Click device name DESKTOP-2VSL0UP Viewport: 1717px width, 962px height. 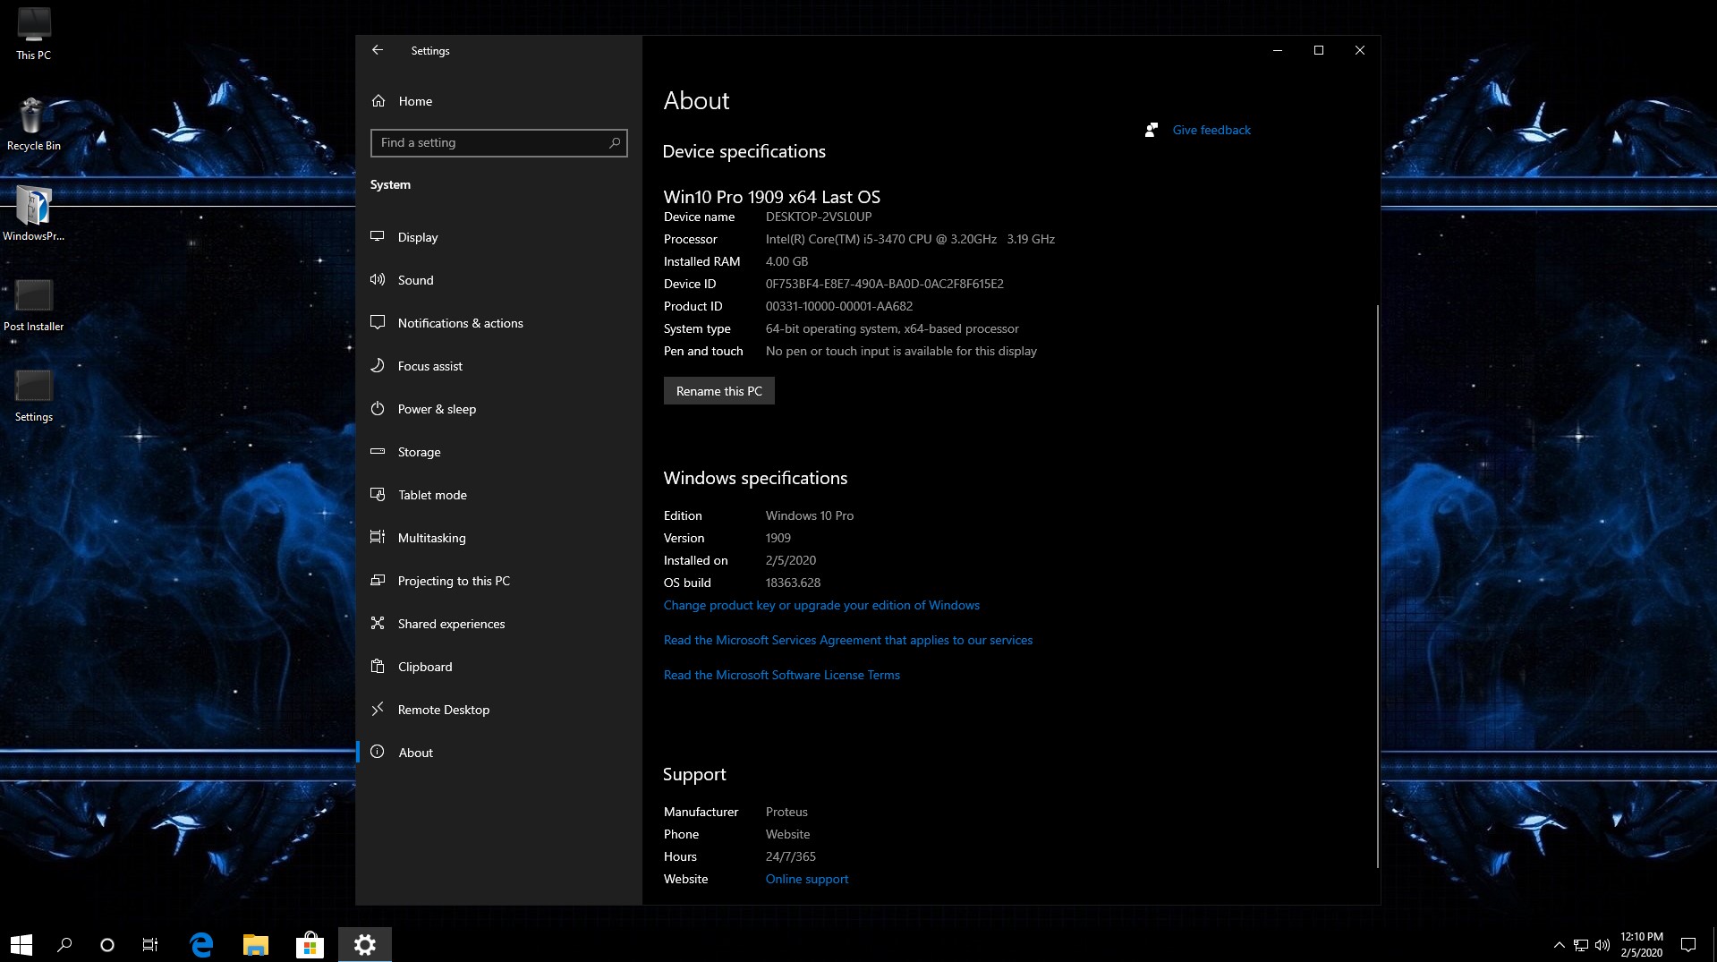818,217
